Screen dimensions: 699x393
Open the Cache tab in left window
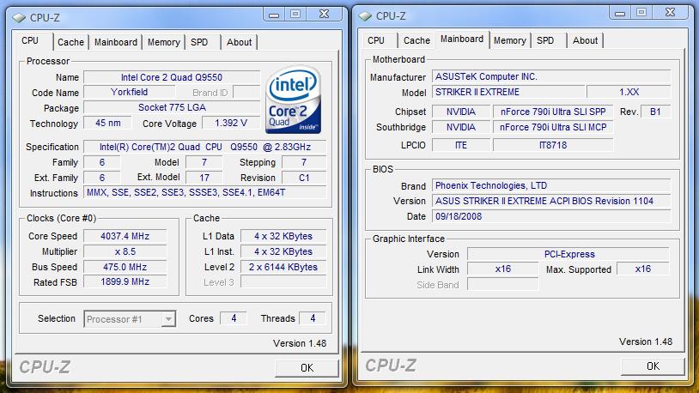point(70,42)
